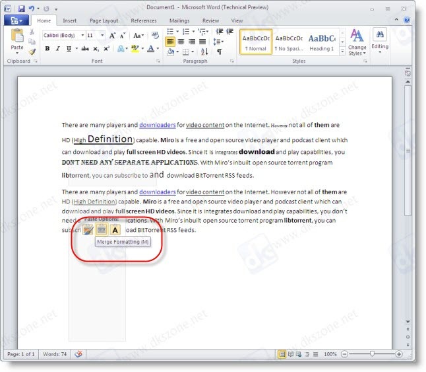The image size is (426, 372).
Task: Open the Insert tab
Action: [x=69, y=20]
